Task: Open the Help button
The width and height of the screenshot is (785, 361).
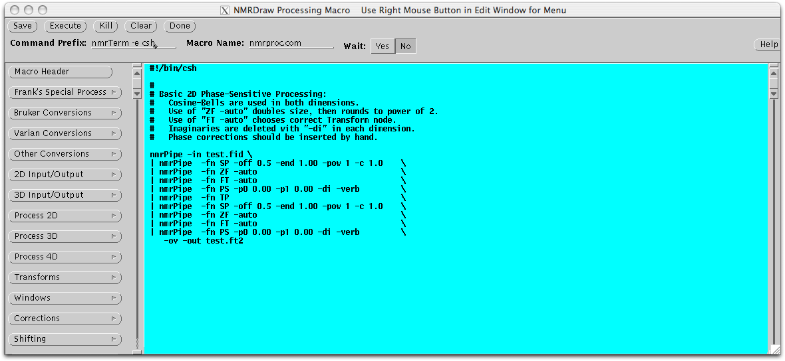Action: point(768,44)
